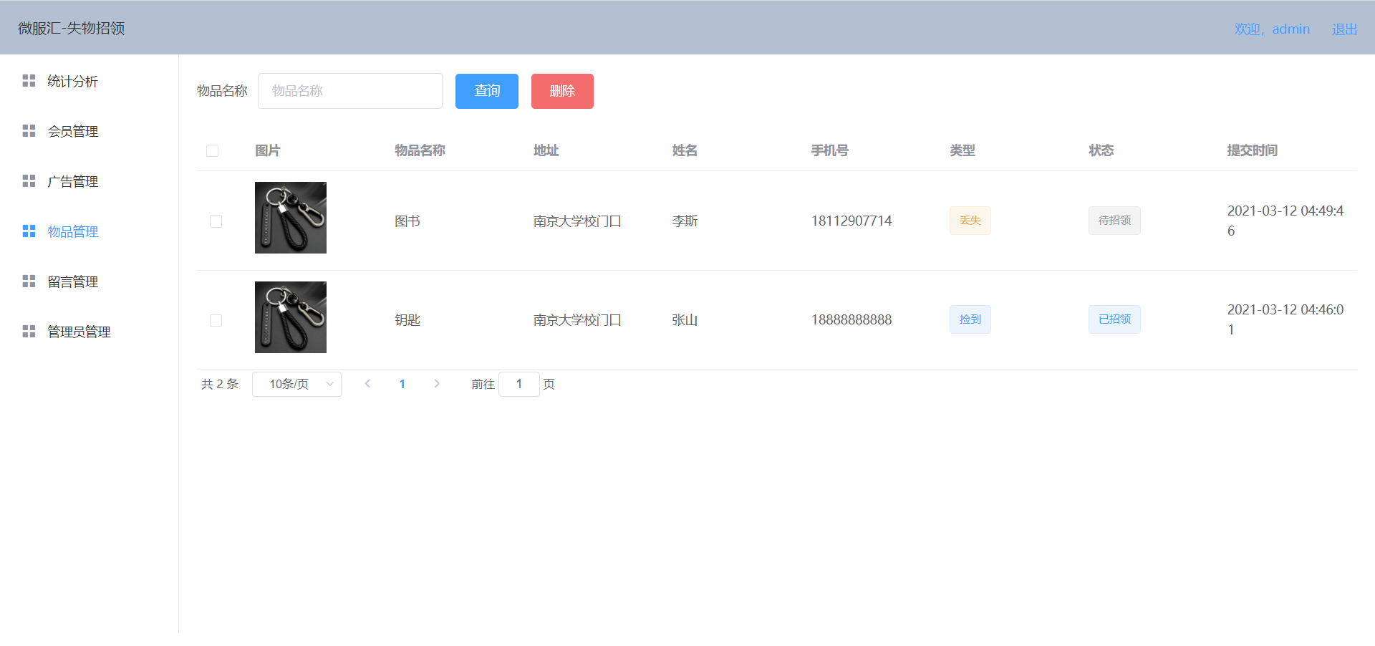Expand the per-page selector chevron
The height and width of the screenshot is (646, 1375).
tap(329, 384)
